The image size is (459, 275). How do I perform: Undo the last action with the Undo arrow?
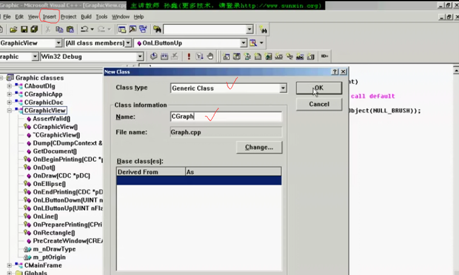(x=85, y=29)
